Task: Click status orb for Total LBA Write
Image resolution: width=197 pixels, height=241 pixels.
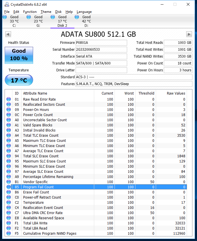Action: (x=9, y=223)
